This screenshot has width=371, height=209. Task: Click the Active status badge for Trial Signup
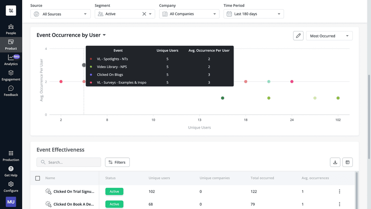click(x=114, y=191)
